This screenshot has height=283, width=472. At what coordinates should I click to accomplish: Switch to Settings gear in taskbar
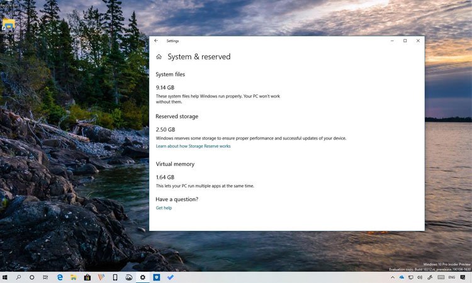click(x=143, y=277)
